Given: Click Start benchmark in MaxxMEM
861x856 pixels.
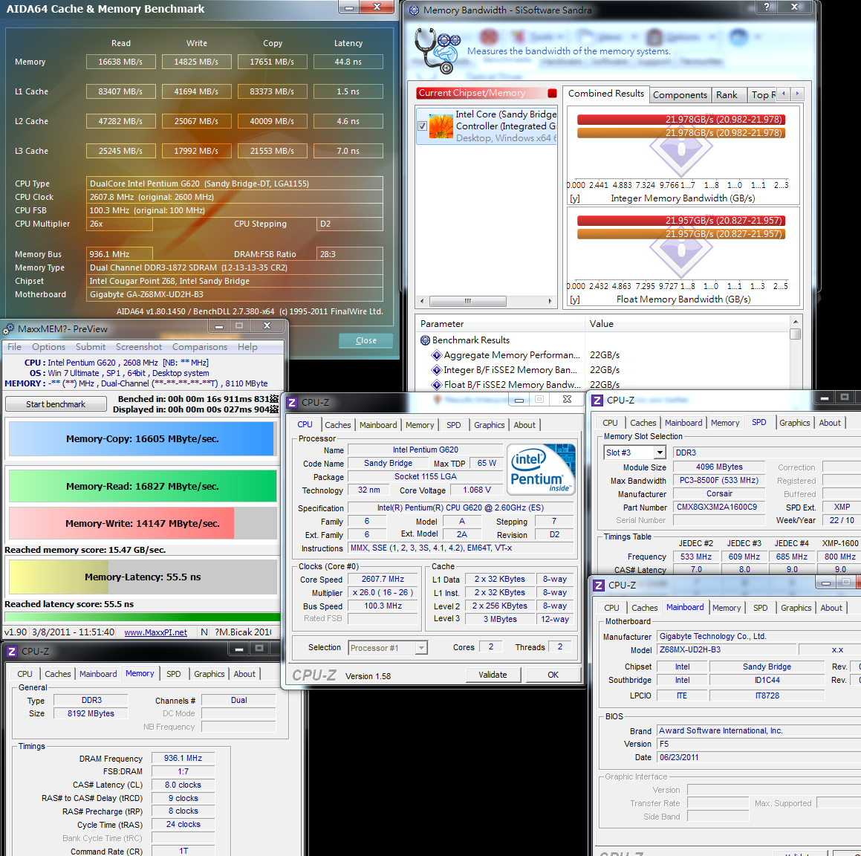Looking at the screenshot, I should tap(56, 404).
